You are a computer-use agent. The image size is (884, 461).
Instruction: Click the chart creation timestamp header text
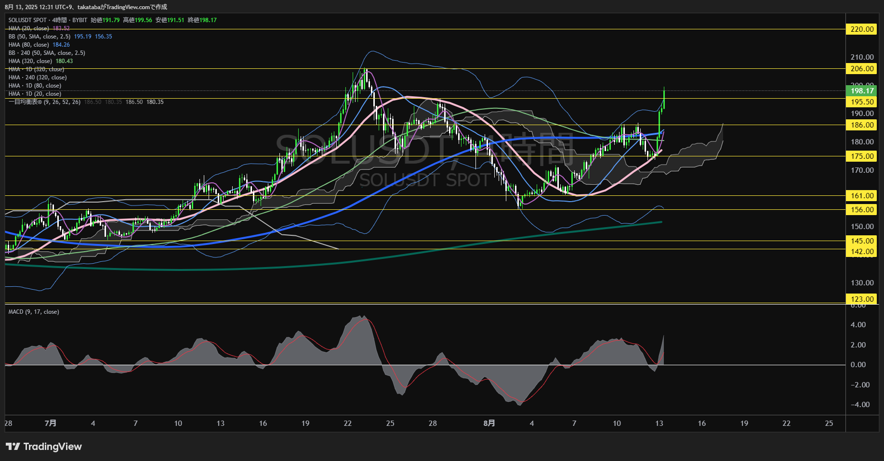point(86,7)
